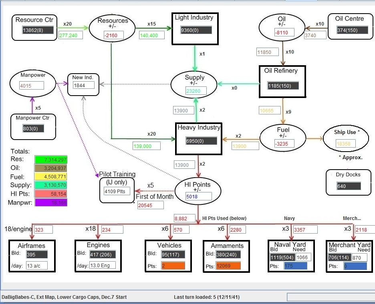
Task: Select the Heavy Industry value 6950(0)
Action: pyautogui.click(x=202, y=141)
